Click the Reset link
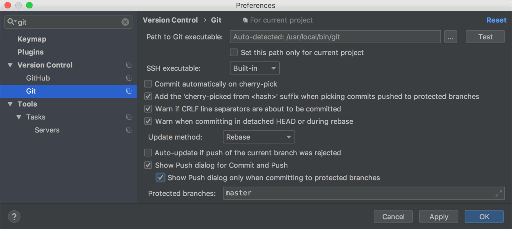The width and height of the screenshot is (512, 229). tap(496, 20)
